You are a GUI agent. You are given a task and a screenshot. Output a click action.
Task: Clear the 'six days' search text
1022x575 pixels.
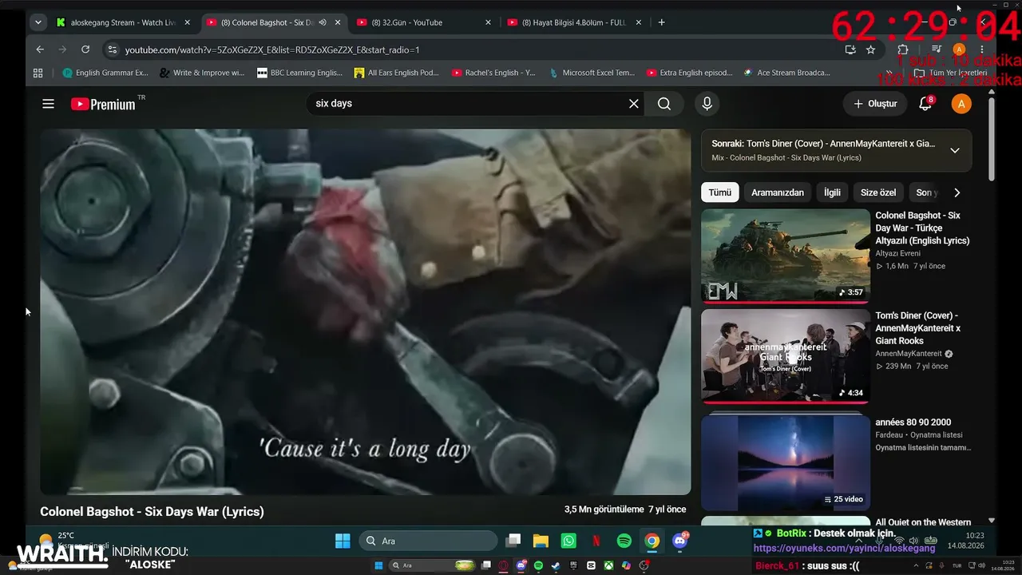point(634,104)
